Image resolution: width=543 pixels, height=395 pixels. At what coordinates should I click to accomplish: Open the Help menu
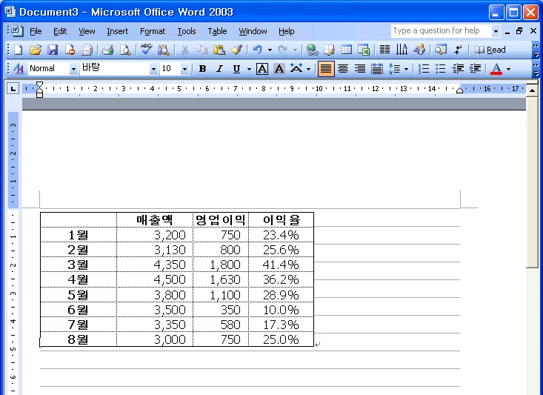pyautogui.click(x=287, y=31)
